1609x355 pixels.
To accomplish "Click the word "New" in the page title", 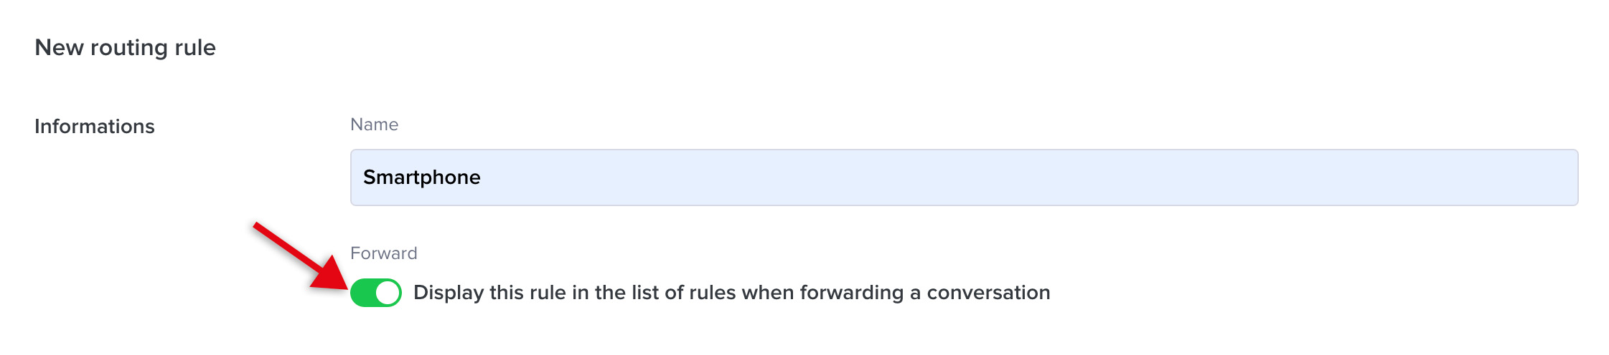I will pyautogui.click(x=60, y=48).
